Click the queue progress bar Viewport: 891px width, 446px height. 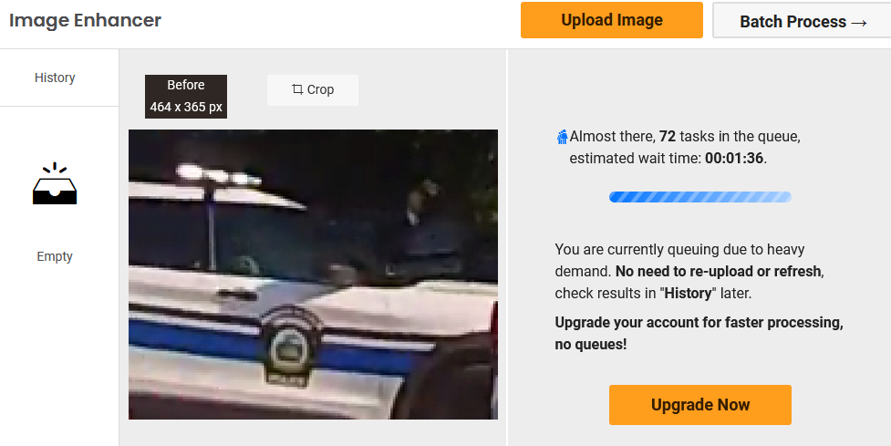pyautogui.click(x=700, y=197)
